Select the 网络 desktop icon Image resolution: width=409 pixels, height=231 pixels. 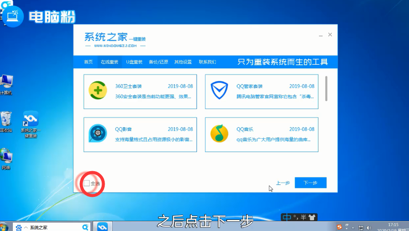coord(6,159)
